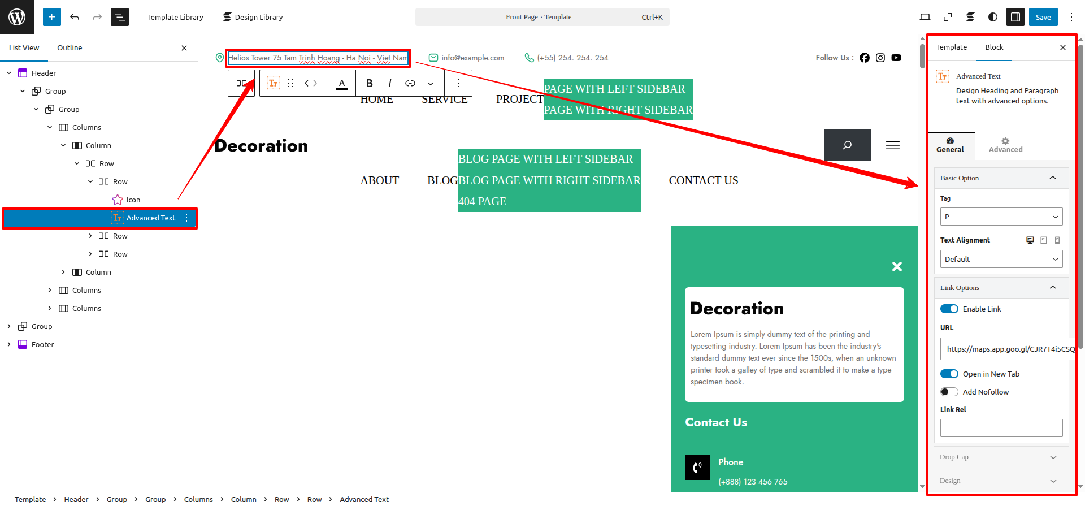The height and width of the screenshot is (506, 1085).
Task: Undo the last change
Action: click(75, 17)
